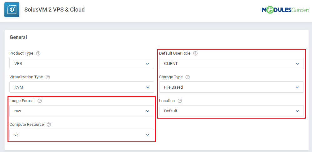Show help for Compute Resource
312x152 pixels.
pos(49,125)
